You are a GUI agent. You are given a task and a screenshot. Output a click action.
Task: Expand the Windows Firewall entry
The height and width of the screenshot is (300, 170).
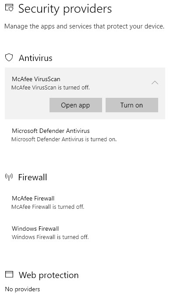85,232
